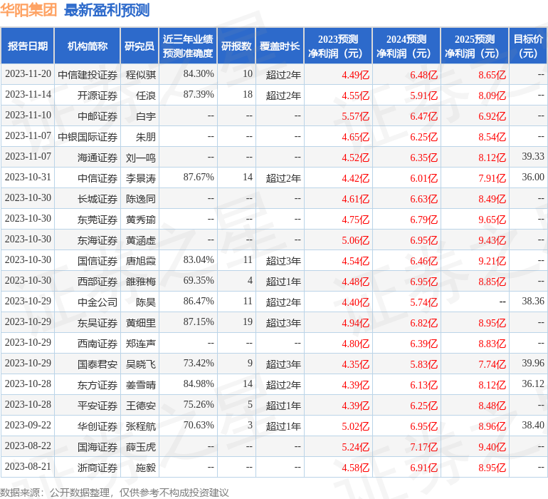Image resolution: width=548 pixels, height=499 pixels.
Task: Click the 研报数 column header
Action: [236, 46]
